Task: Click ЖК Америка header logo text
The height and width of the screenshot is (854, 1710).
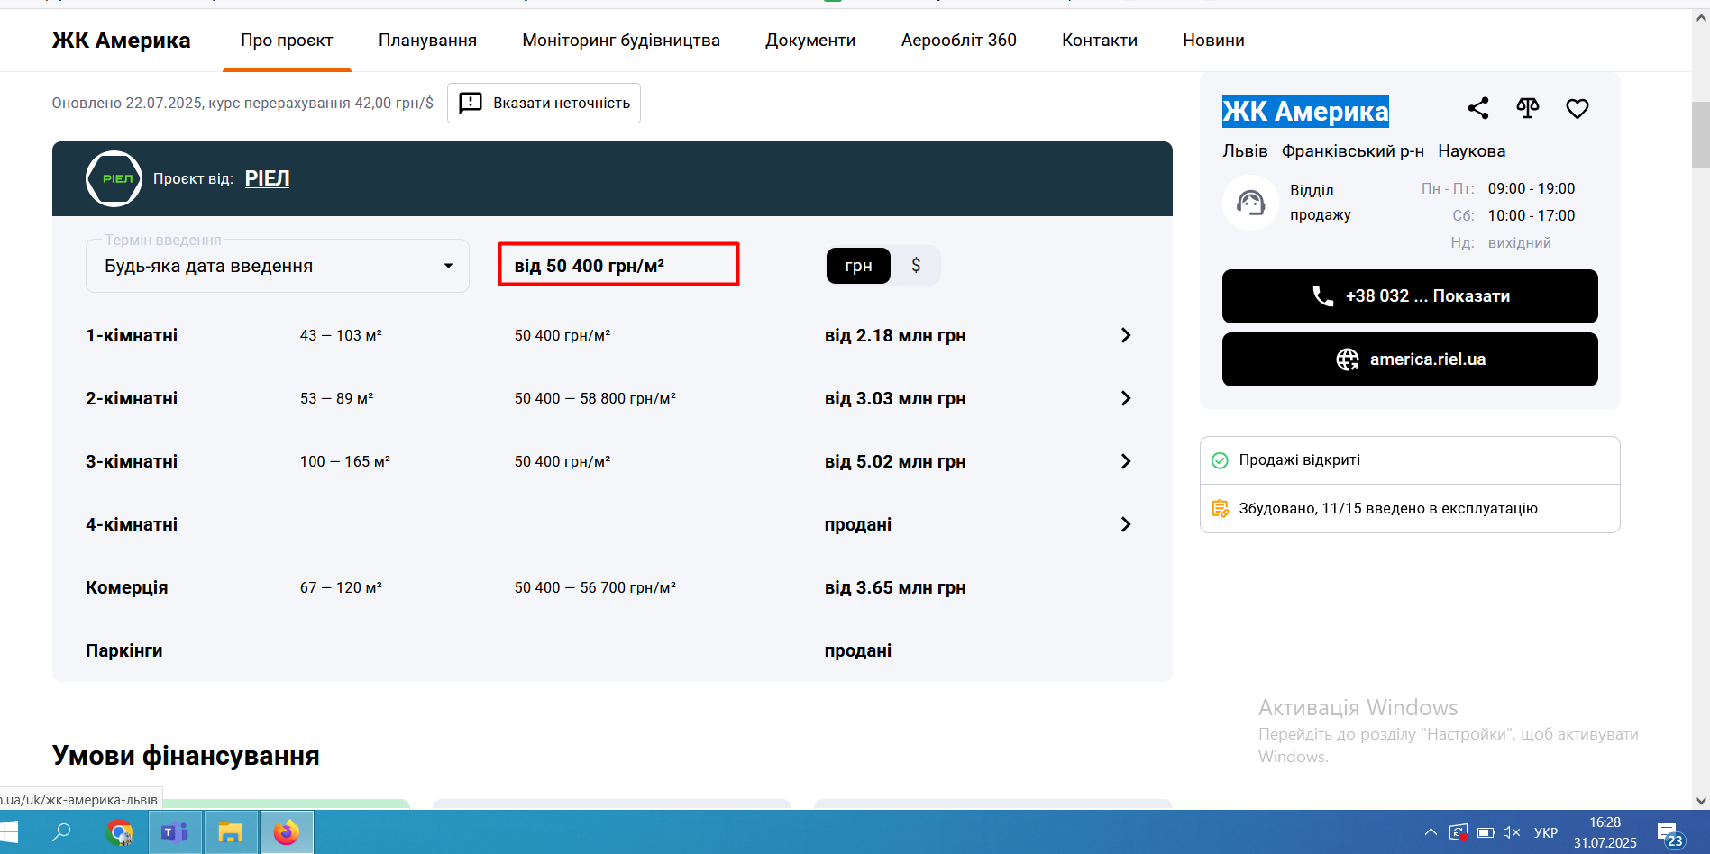Action: point(121,41)
